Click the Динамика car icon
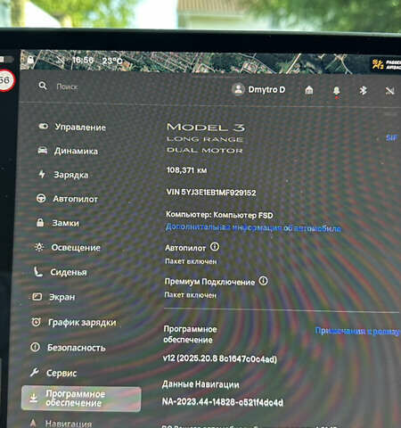Screen dimensions: 401x428 pos(43,151)
